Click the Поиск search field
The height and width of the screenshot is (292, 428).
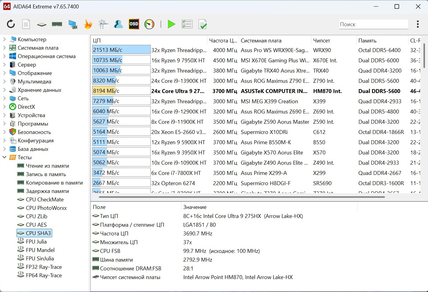(373, 24)
